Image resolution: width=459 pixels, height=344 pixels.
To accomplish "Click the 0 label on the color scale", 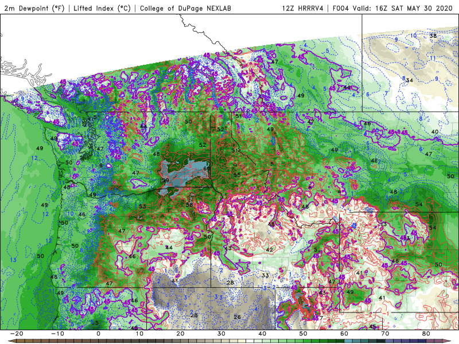I will tap(98, 334).
